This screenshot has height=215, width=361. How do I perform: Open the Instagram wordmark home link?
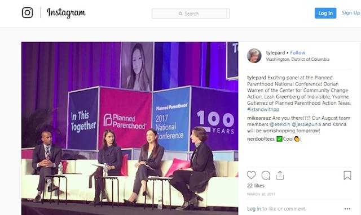[x=66, y=12]
